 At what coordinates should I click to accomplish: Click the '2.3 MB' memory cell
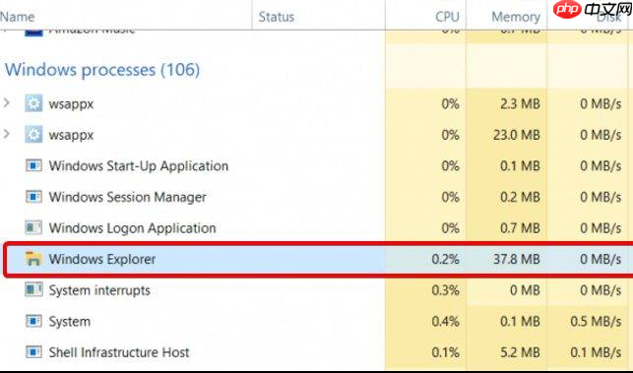tap(520, 103)
